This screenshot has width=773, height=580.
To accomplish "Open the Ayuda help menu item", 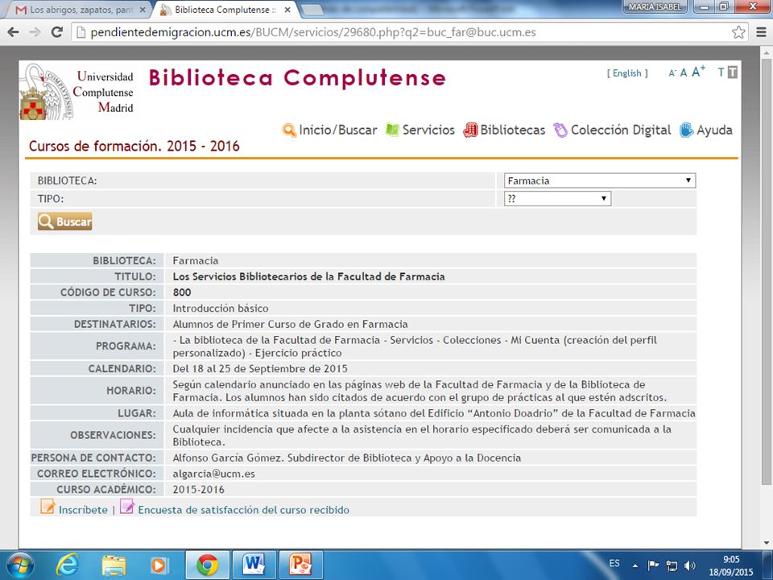I will click(706, 130).
